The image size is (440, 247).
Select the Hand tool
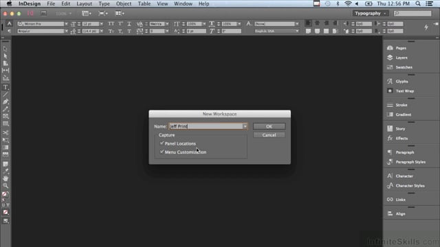pos(5,178)
